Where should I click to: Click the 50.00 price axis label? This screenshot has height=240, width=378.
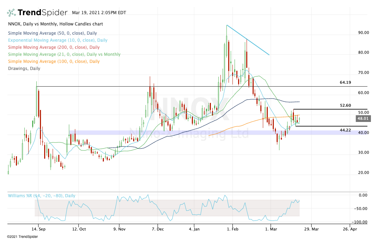(364, 112)
